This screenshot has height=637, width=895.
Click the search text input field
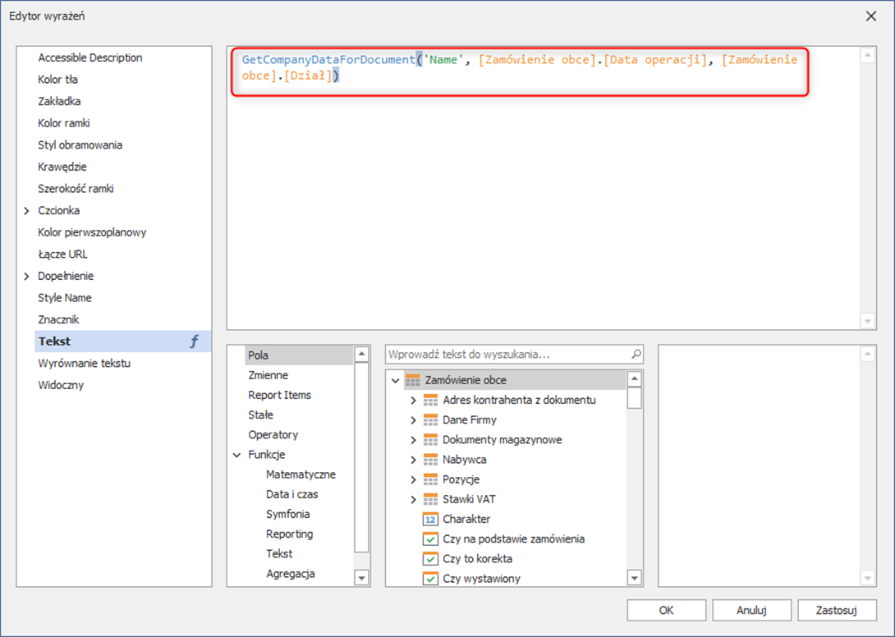[507, 355]
